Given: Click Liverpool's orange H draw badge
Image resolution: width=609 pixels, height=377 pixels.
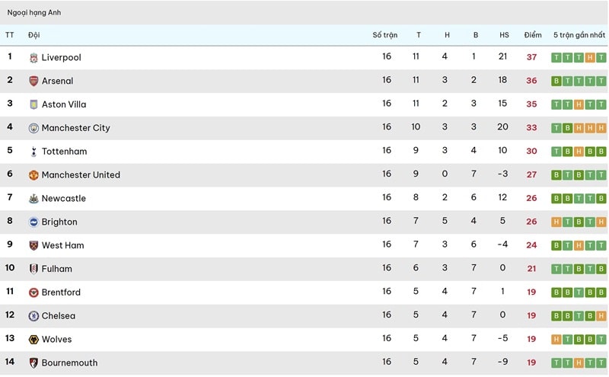Looking at the screenshot, I should (x=590, y=58).
